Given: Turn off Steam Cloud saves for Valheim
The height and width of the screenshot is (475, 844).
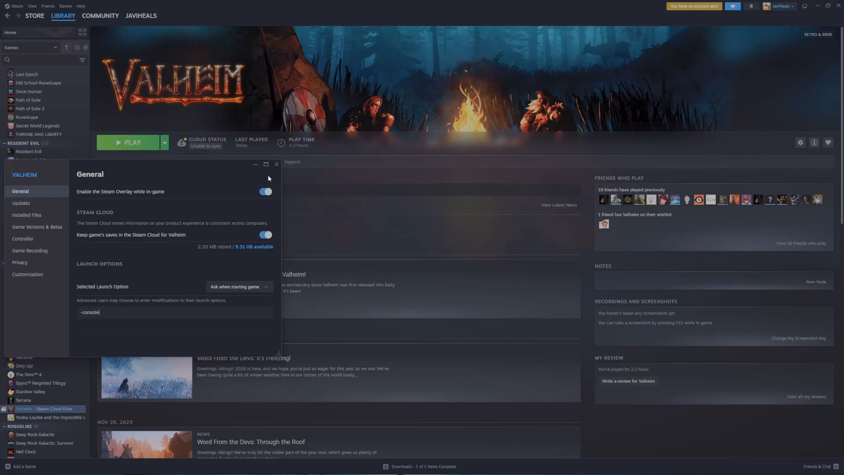Looking at the screenshot, I should (x=266, y=235).
